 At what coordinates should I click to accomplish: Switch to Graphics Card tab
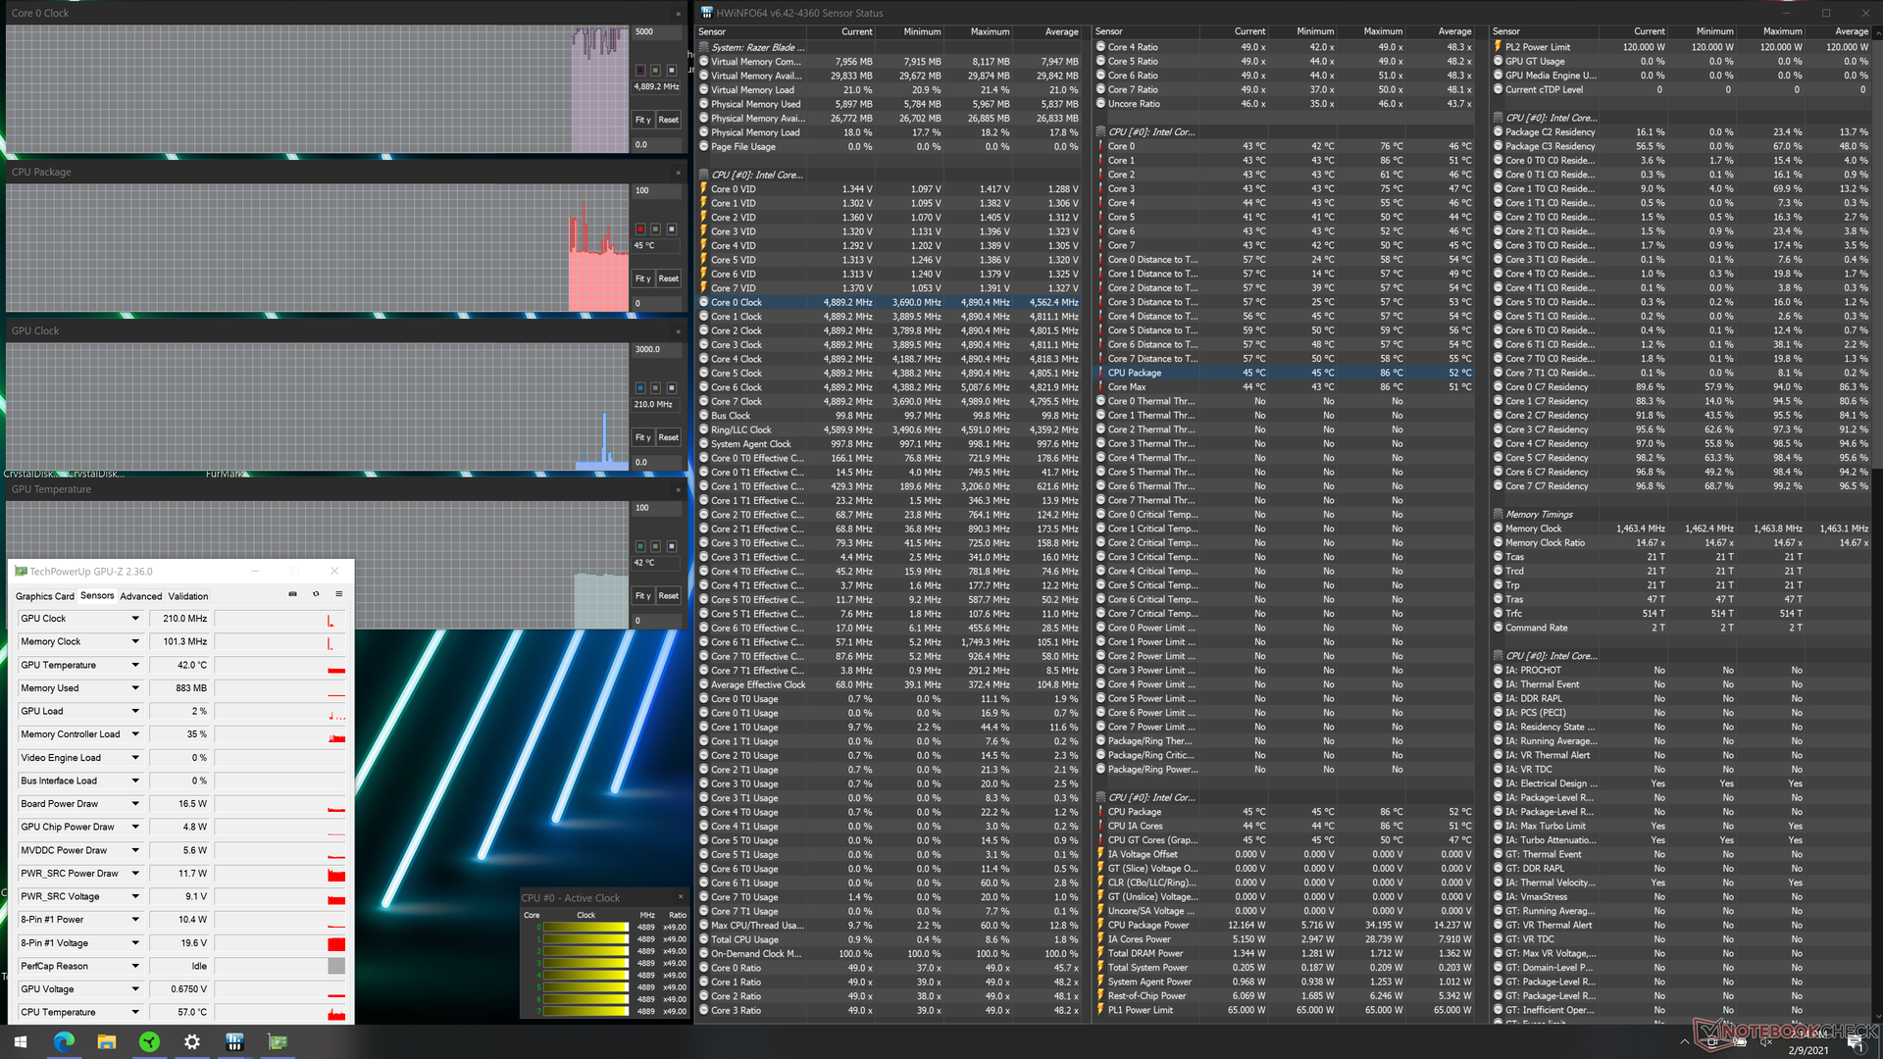(x=44, y=596)
